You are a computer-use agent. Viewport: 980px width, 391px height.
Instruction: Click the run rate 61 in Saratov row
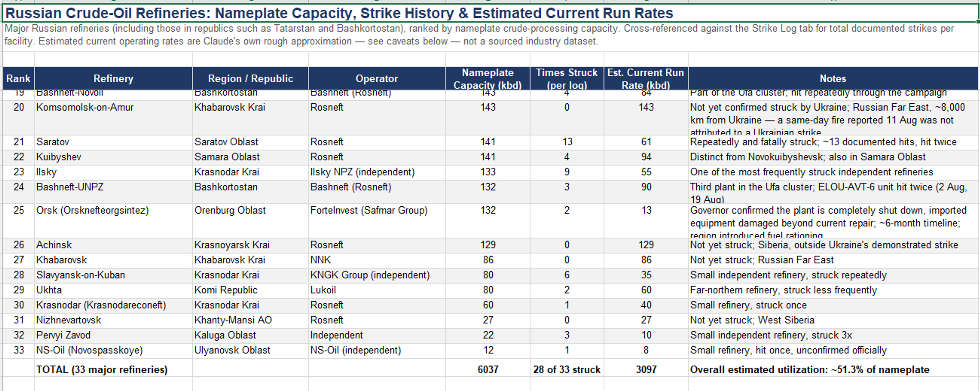click(646, 142)
